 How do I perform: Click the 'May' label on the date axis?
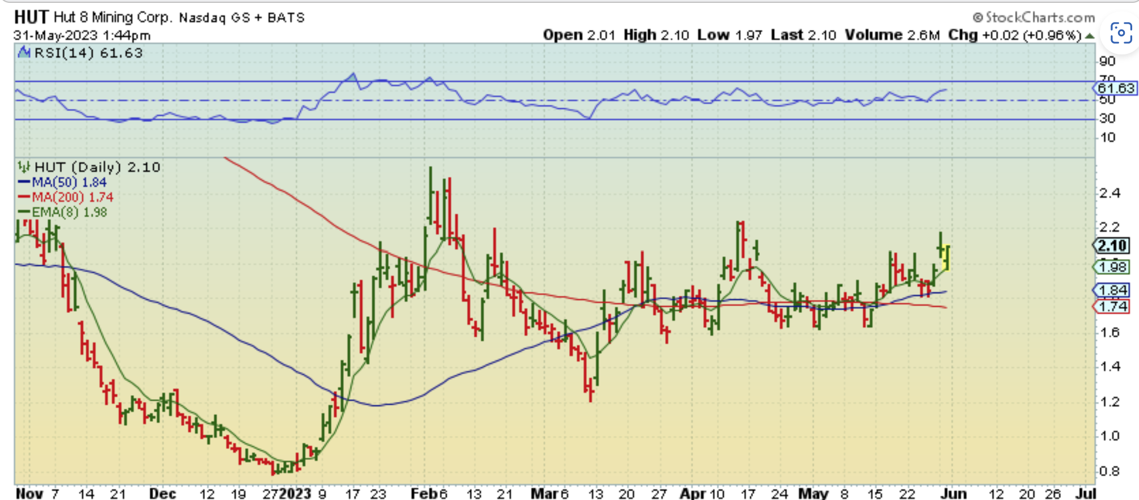point(813,493)
